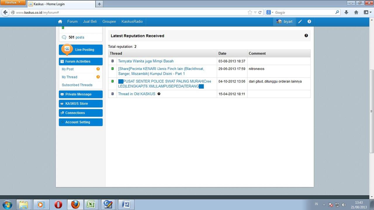Open Subscribed Threads link
Screen dimensions: 374x210
click(x=77, y=85)
